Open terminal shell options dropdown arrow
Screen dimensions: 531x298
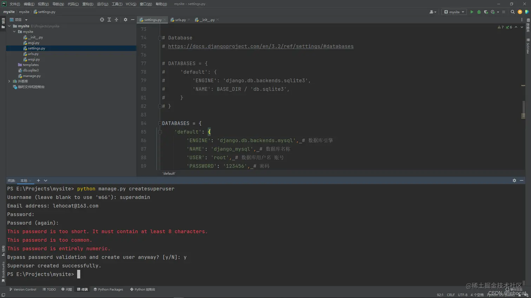[46, 180]
